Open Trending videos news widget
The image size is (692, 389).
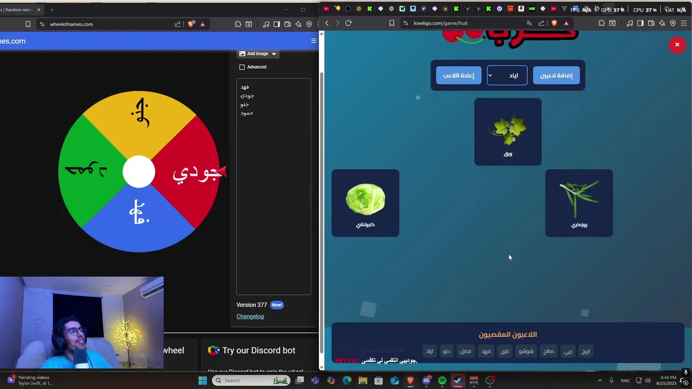click(x=30, y=380)
